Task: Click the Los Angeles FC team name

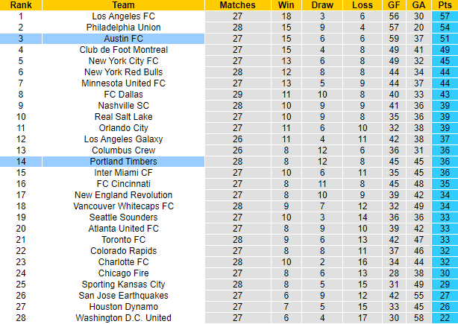Action: click(x=124, y=16)
